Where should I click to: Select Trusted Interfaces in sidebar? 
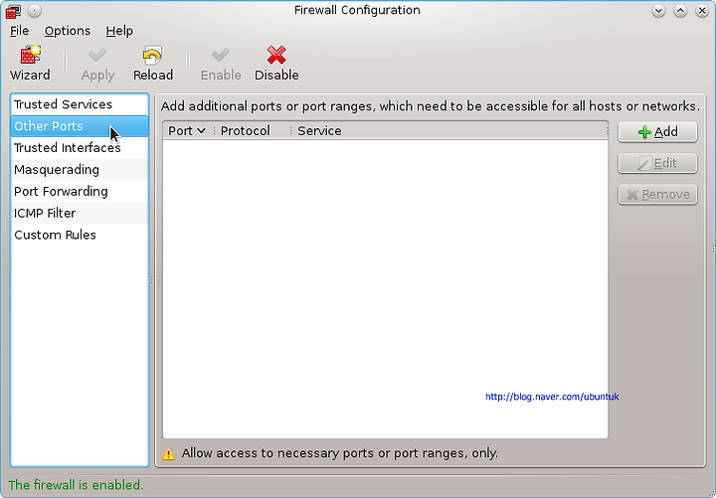click(x=80, y=148)
